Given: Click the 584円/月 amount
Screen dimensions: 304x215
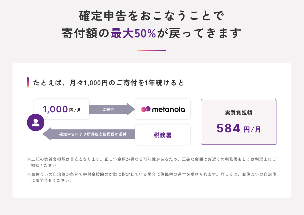Looking at the screenshot, I should 229,128.
